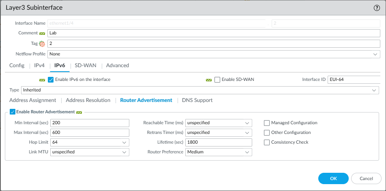Image resolution: width=386 pixels, height=191 pixels.
Task: Open the Hop Limit dropdown
Action: coord(89,142)
